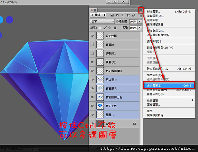This screenshot has width=198, height=152.
Task: Choose 從圖層新增群組(A) menu item
Action: point(169,35)
